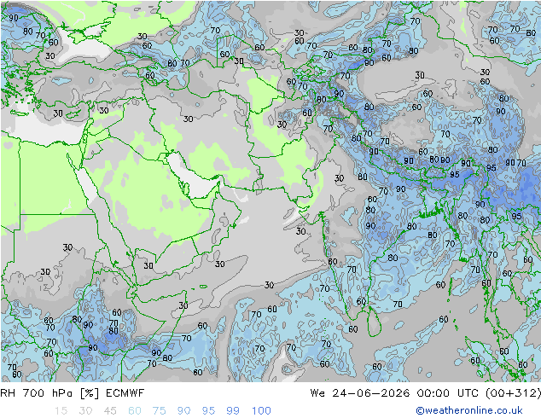The image size is (541, 418).
Task: Click the legend value 99
Action: [233, 411]
